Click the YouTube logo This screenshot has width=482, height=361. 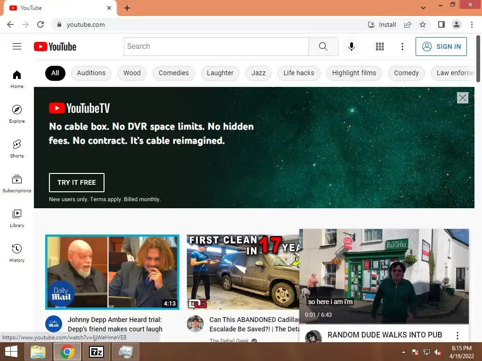(x=55, y=47)
